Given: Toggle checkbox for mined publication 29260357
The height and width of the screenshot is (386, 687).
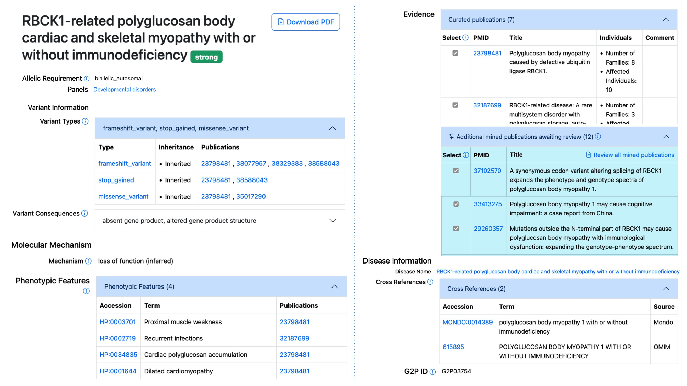Looking at the screenshot, I should (x=456, y=229).
